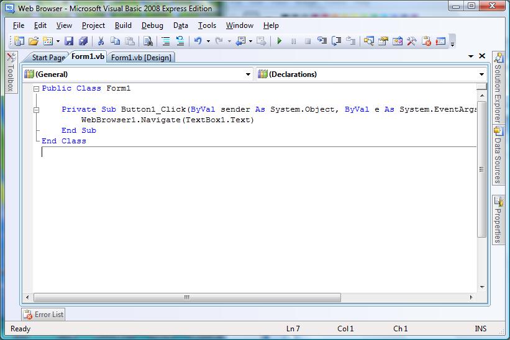Open the Navigate Backward dropdown arrow
Viewport: 510px width, 340px height.
[x=250, y=41]
